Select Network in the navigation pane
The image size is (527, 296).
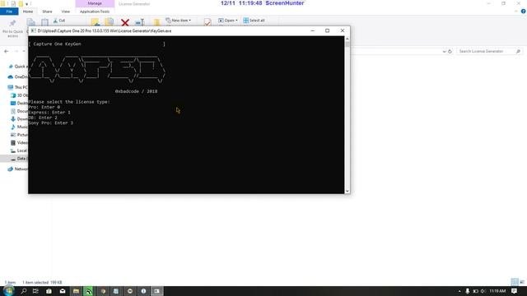tap(18, 169)
